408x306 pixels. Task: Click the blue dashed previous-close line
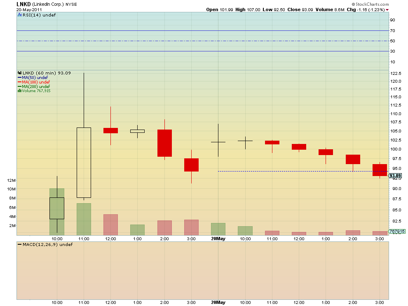point(303,171)
